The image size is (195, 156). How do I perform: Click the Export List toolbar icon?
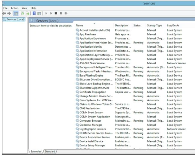click(x=27, y=13)
